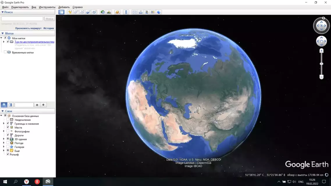This screenshot has width=331, height=186.
Task: Click the move joystick navigation control
Action: pos(321,41)
